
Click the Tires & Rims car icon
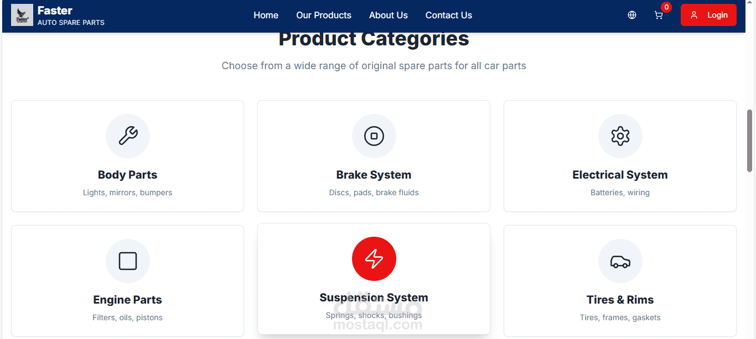pos(620,261)
